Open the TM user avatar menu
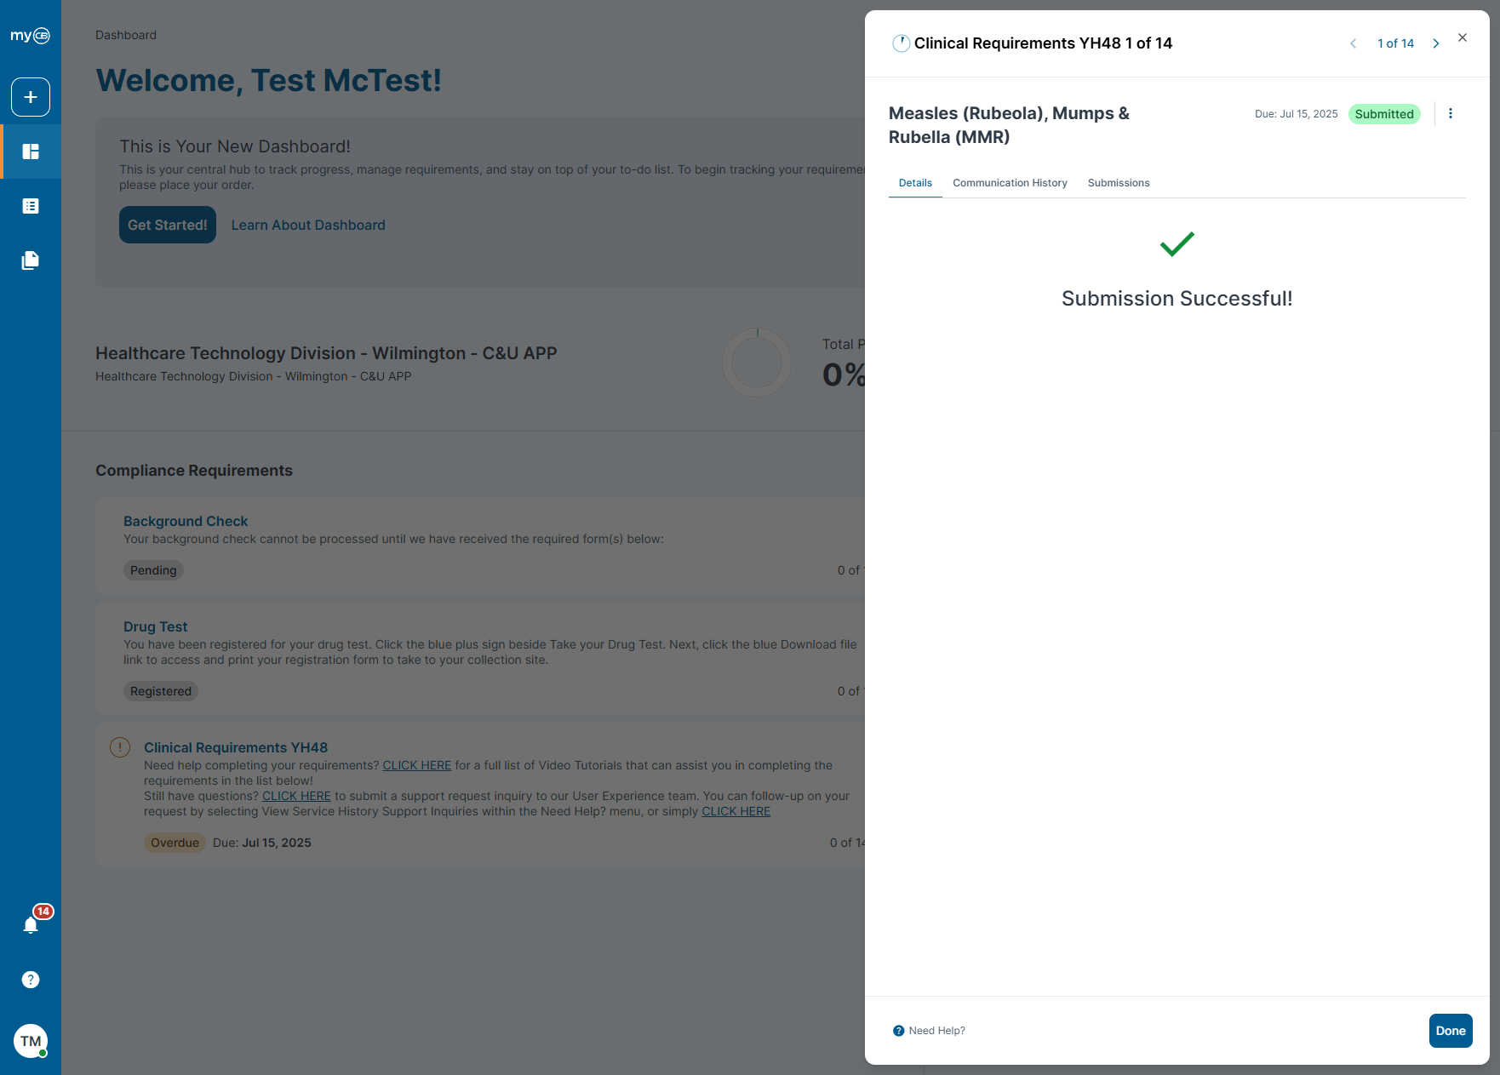This screenshot has height=1075, width=1500. point(31,1041)
